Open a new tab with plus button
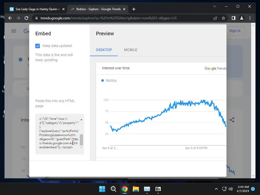Viewport: 260px width, 195px height. tap(134, 9)
